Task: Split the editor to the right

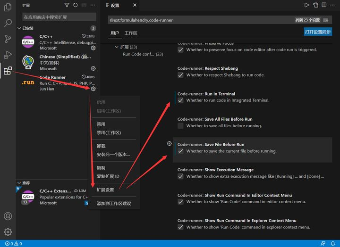Action: (324, 5)
